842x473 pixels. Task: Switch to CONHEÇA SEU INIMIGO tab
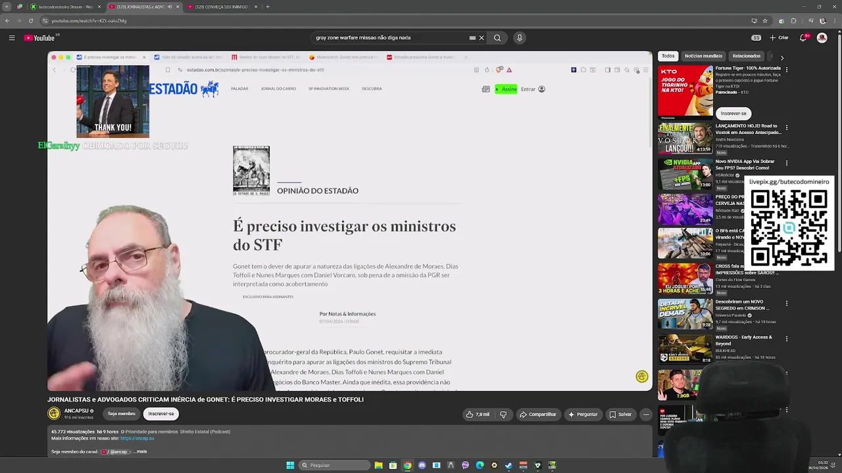point(220,7)
